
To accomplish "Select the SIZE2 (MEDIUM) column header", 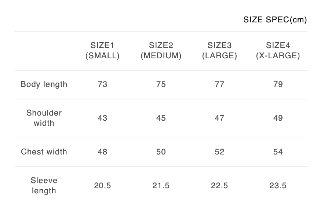I will click(161, 51).
